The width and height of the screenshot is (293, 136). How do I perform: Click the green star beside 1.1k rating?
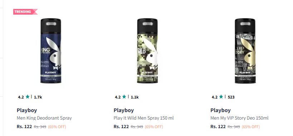coord(124,97)
